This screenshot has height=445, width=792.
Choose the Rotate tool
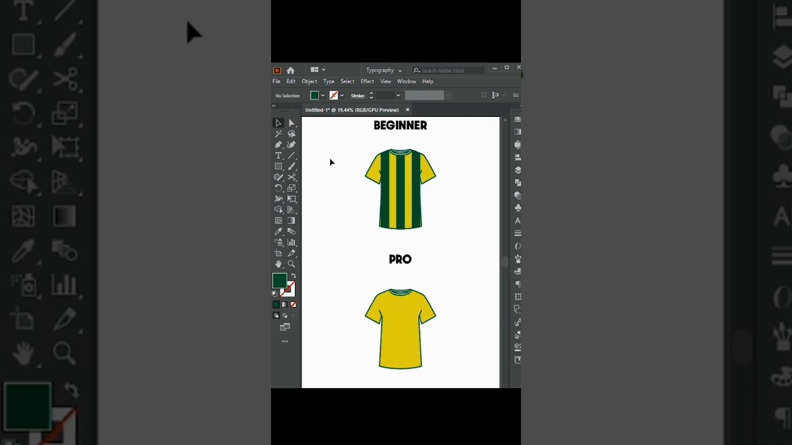coord(278,188)
